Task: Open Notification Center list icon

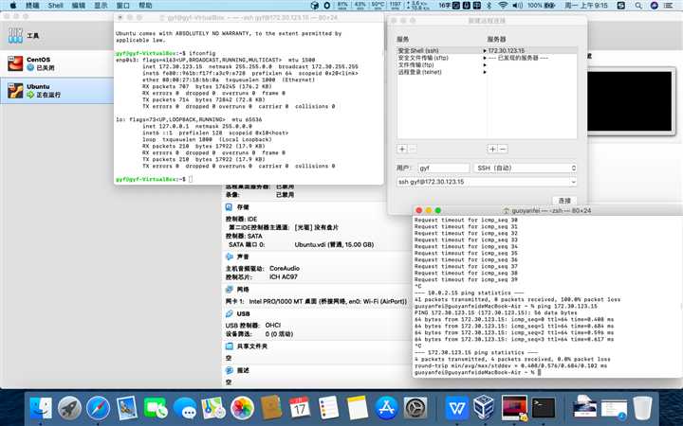Action: (x=668, y=6)
